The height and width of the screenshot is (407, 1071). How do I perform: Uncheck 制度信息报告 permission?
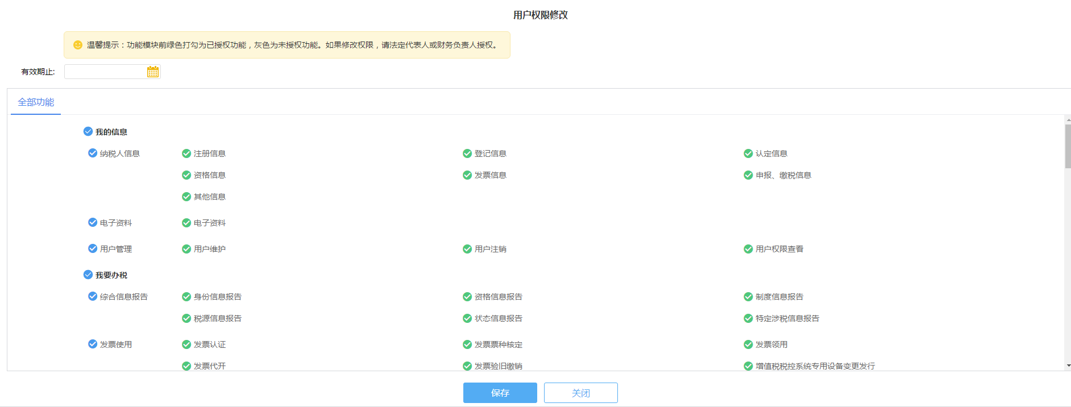pos(748,297)
